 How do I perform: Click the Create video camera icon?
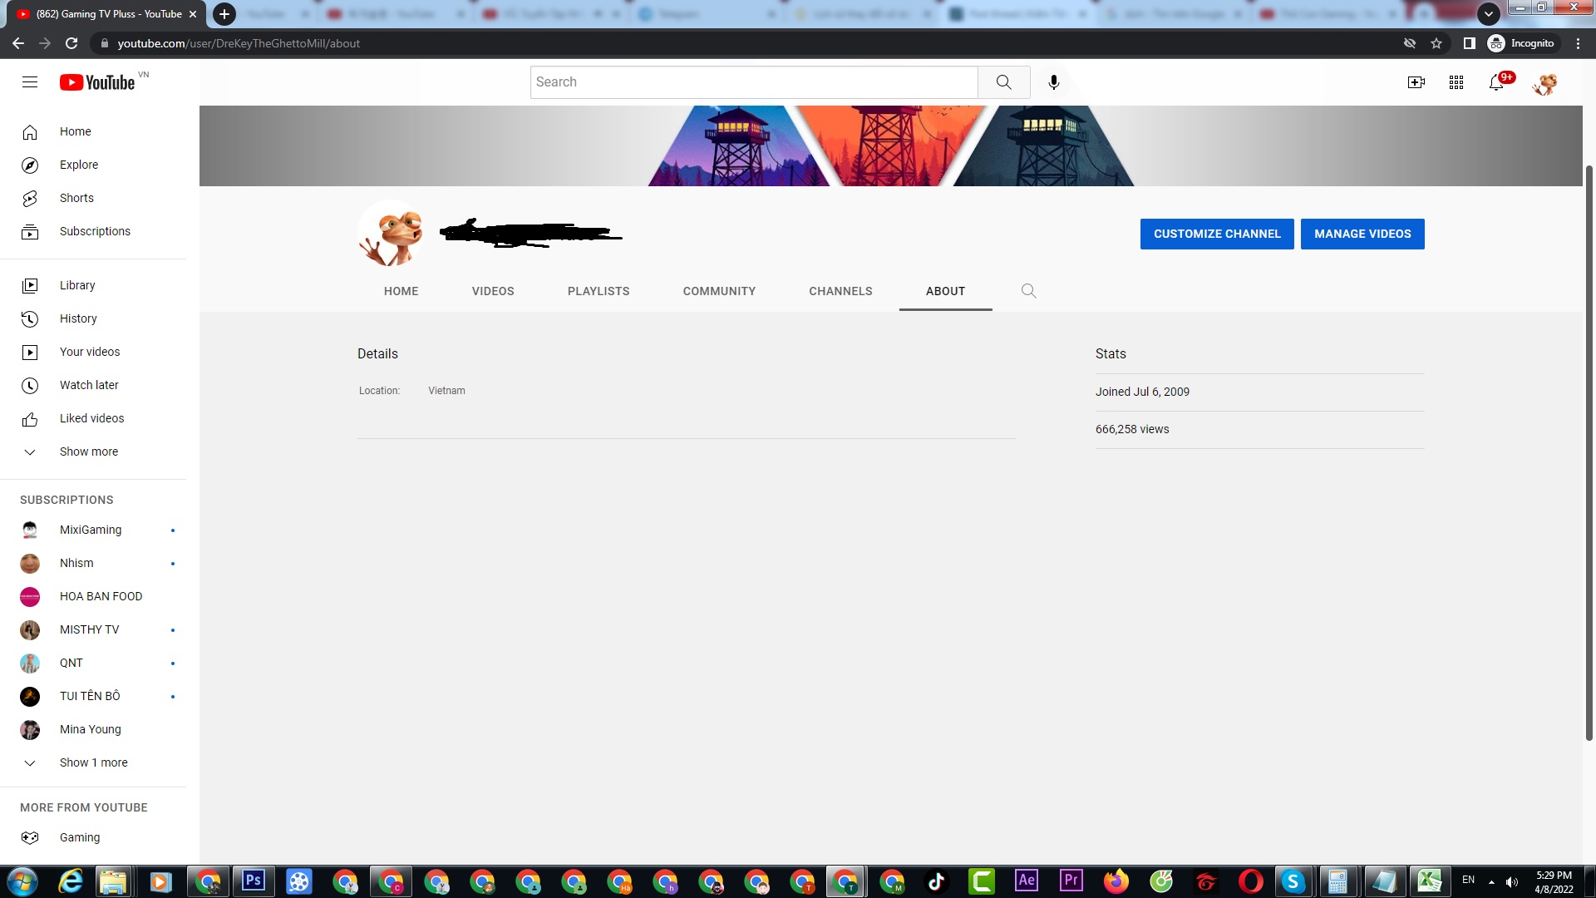[1416, 82]
